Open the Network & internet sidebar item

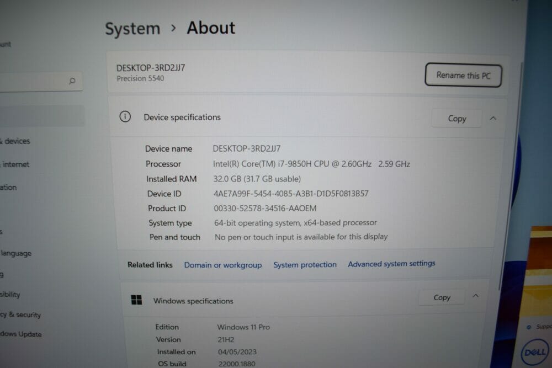pyautogui.click(x=15, y=164)
